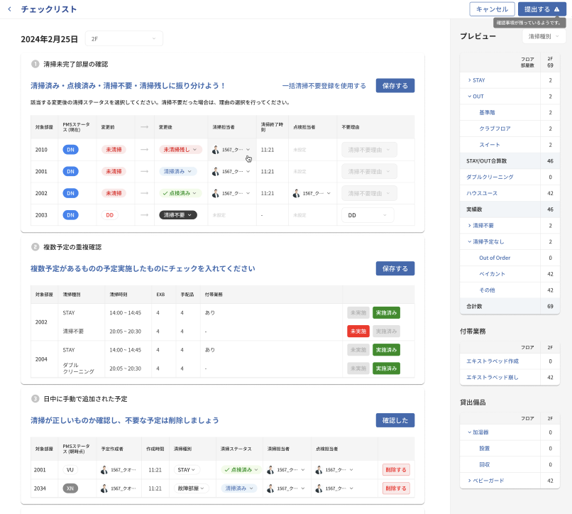572x514 pixels.
Task: Toggle red 未実施 for room 2002 清掃不要
Action: tap(358, 331)
